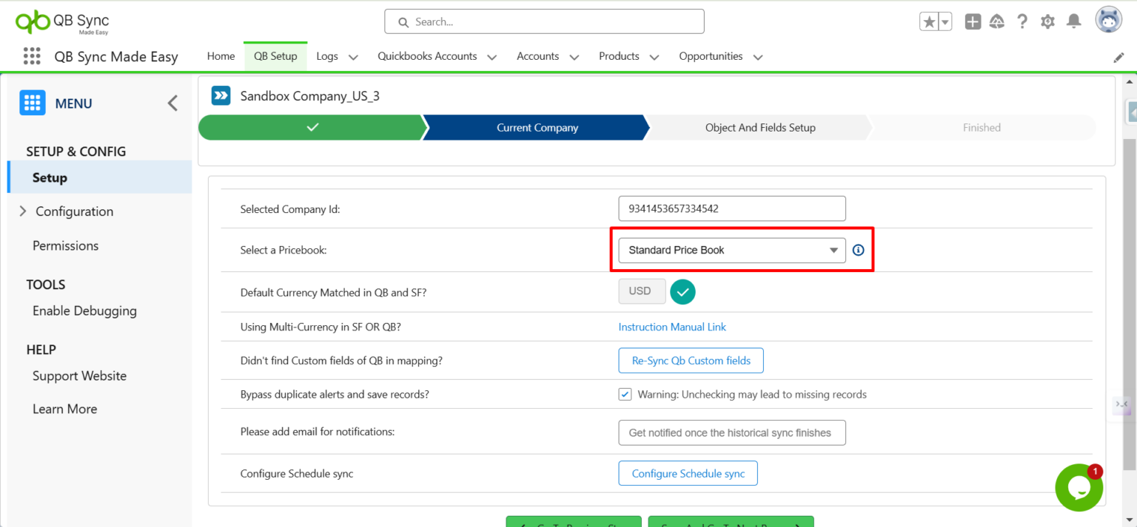Screen dimensions: 1137x527
Task: Toggle the bypass duplicate alerts checkbox
Action: click(625, 395)
